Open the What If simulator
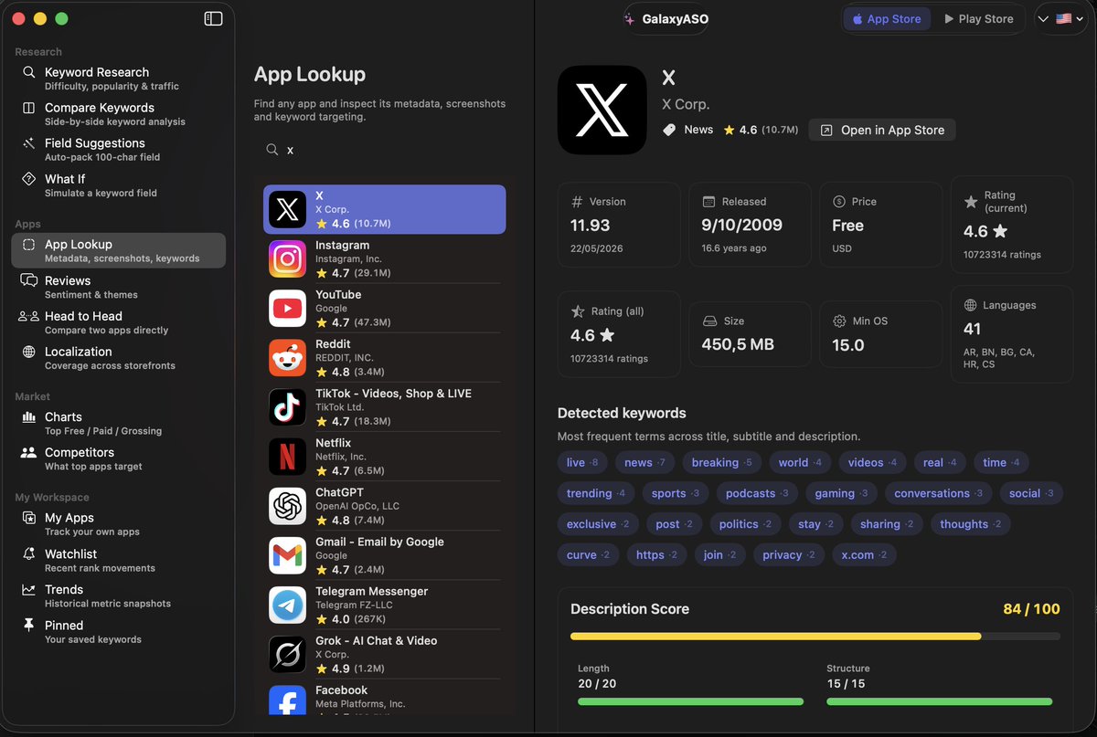1097x737 pixels. pyautogui.click(x=119, y=185)
